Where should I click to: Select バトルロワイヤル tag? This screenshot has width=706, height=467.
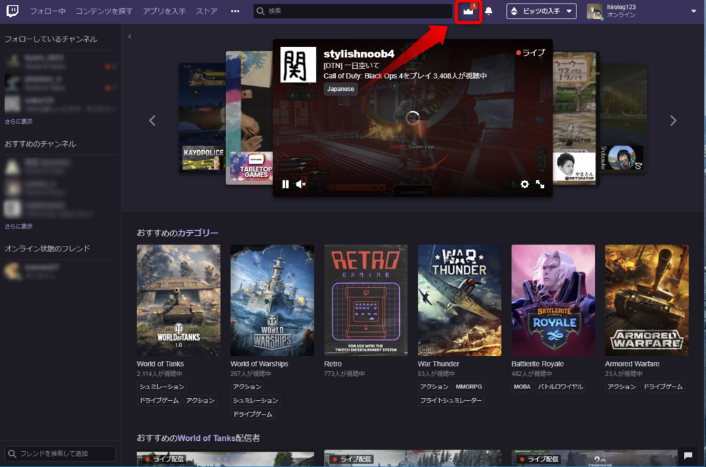(561, 387)
